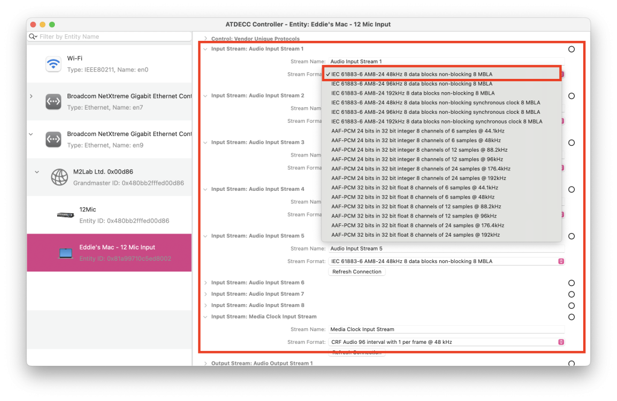The height and width of the screenshot is (401, 617).
Task: Click Refresh Connection under Audio Input Stream 5
Action: pos(357,272)
